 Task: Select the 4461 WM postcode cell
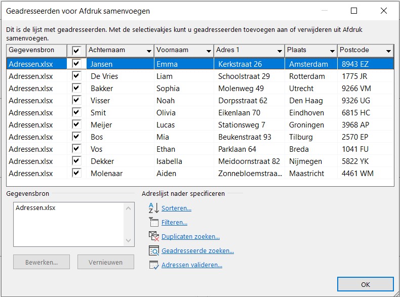(366, 174)
